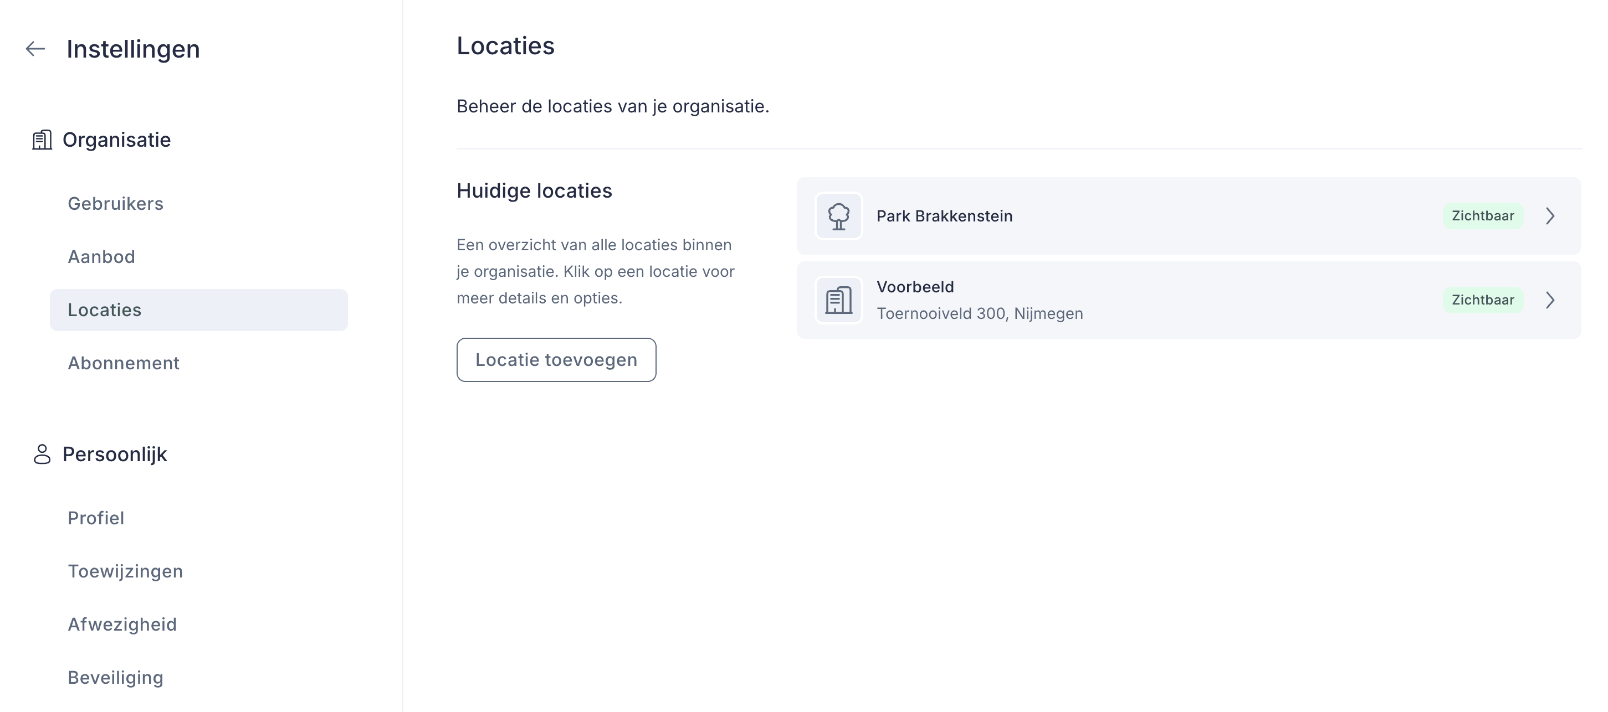Open the Beveiliging settings section
Viewport: 1608px width, 712px height.
click(x=115, y=677)
